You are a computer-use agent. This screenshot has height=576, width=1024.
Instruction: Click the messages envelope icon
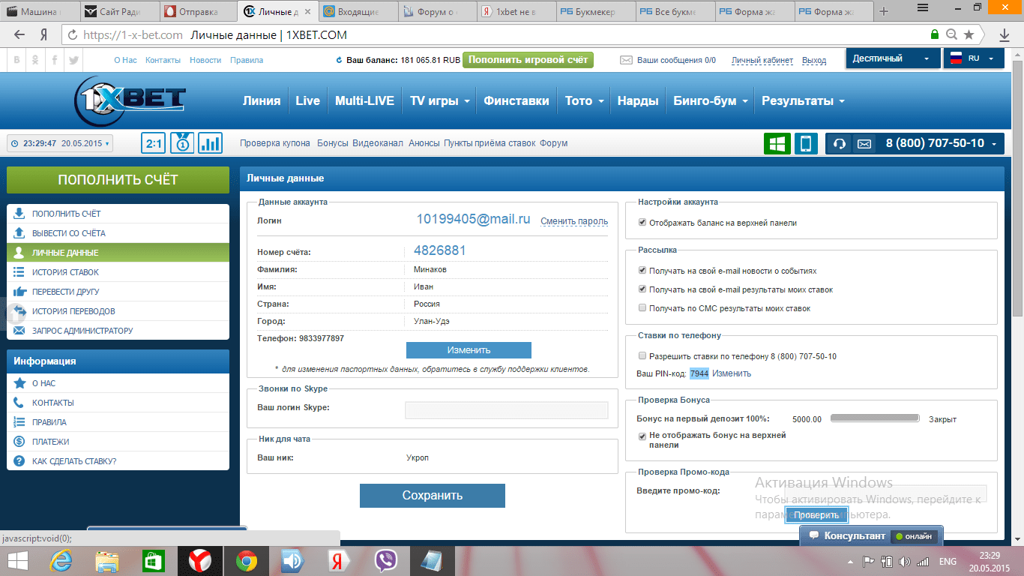(x=626, y=60)
